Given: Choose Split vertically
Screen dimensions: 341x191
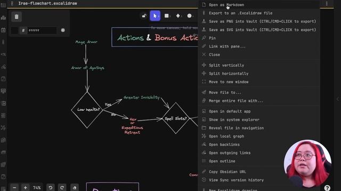Looking at the screenshot, I should pos(259,65).
